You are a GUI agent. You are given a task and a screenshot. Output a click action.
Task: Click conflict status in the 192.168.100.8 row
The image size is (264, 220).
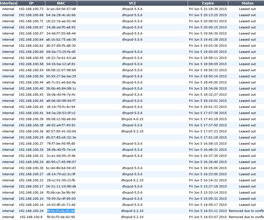pyautogui.click(x=246, y=217)
